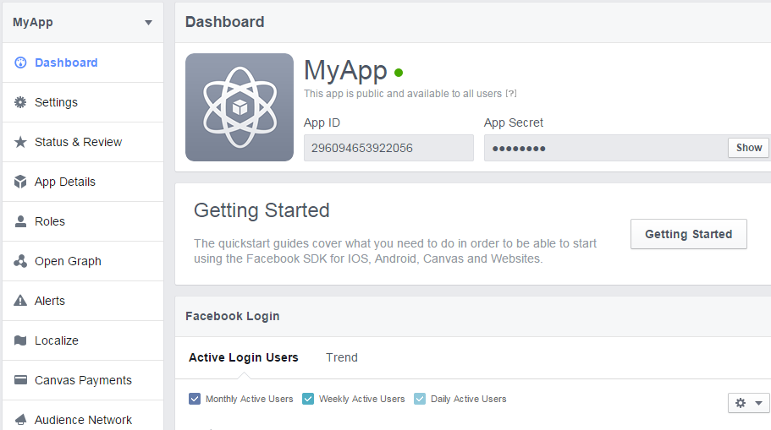Toggle the Weekly Active Users checkbox
The height and width of the screenshot is (430, 771).
pos(308,399)
